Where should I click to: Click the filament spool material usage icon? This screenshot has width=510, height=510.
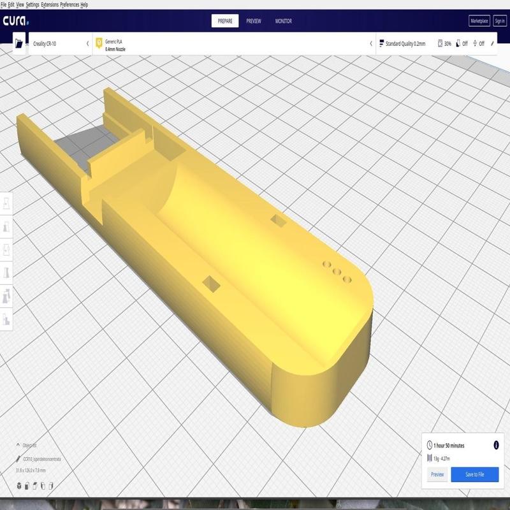click(430, 458)
